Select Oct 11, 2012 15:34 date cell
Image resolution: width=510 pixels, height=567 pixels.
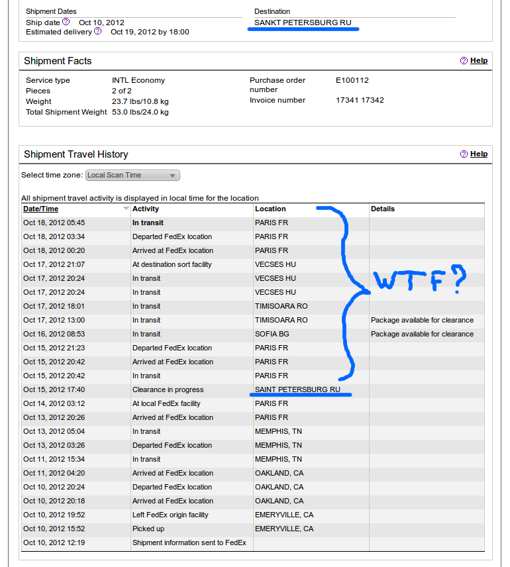[x=54, y=459]
